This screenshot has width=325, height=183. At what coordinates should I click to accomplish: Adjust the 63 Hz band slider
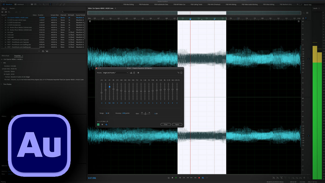[109, 87]
